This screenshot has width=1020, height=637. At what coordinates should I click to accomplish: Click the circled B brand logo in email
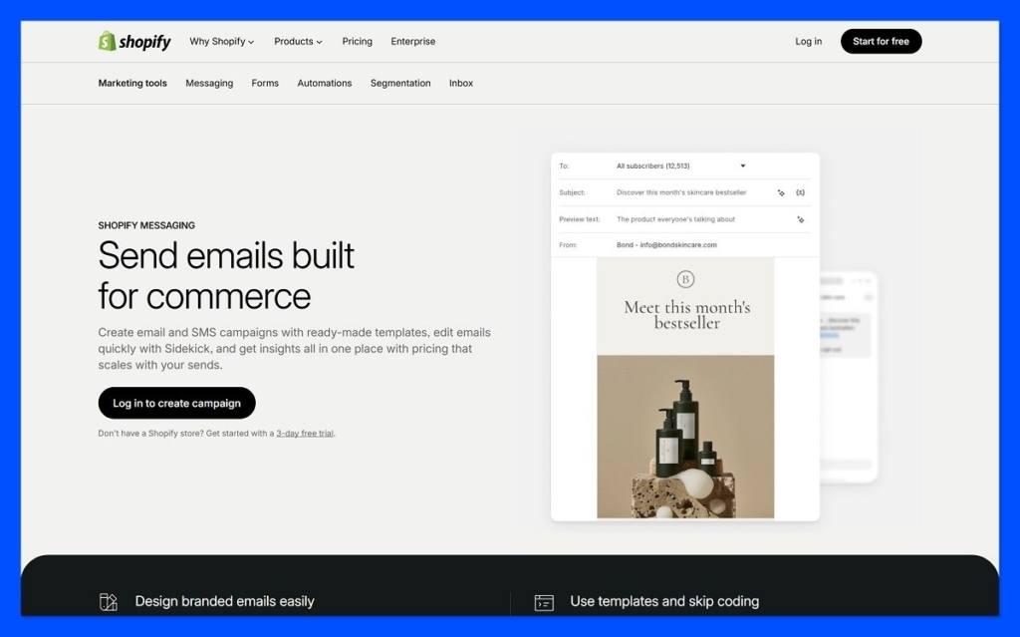point(685,279)
